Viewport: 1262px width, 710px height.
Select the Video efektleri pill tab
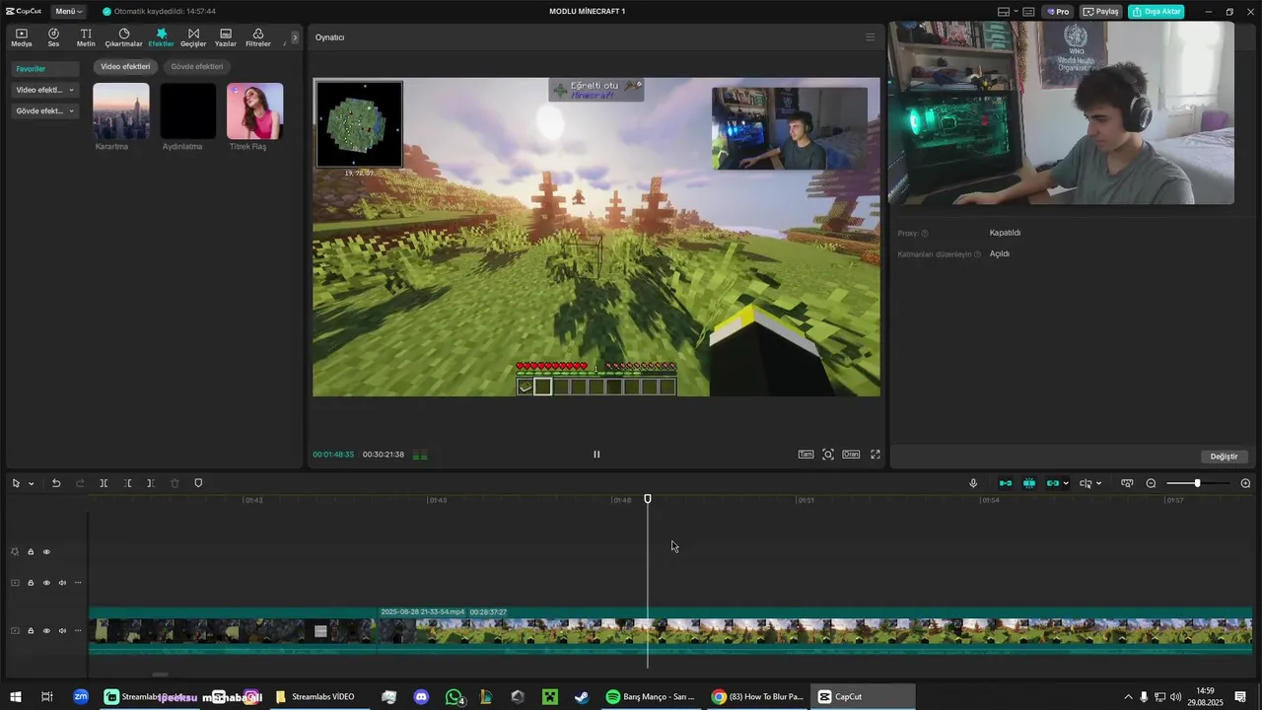coord(125,66)
